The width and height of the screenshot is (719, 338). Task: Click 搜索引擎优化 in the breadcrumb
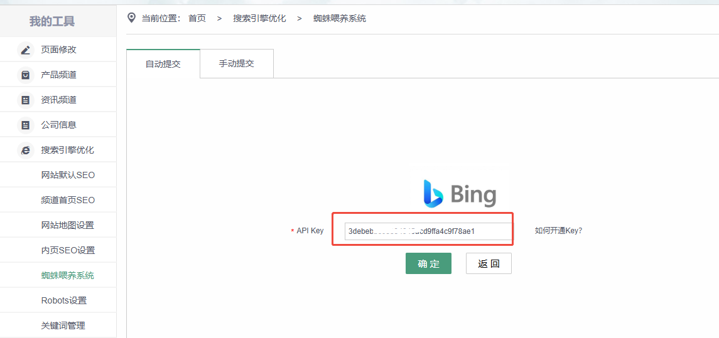coord(259,19)
